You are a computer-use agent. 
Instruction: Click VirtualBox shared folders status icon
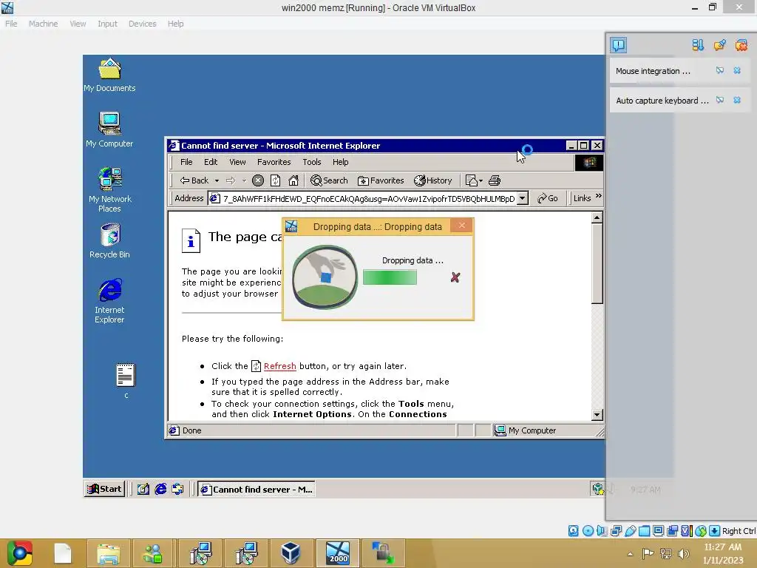(x=644, y=531)
